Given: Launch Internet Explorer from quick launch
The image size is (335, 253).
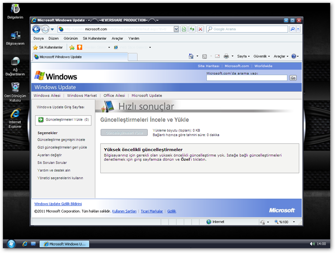Looking at the screenshot, I should pos(25,244).
